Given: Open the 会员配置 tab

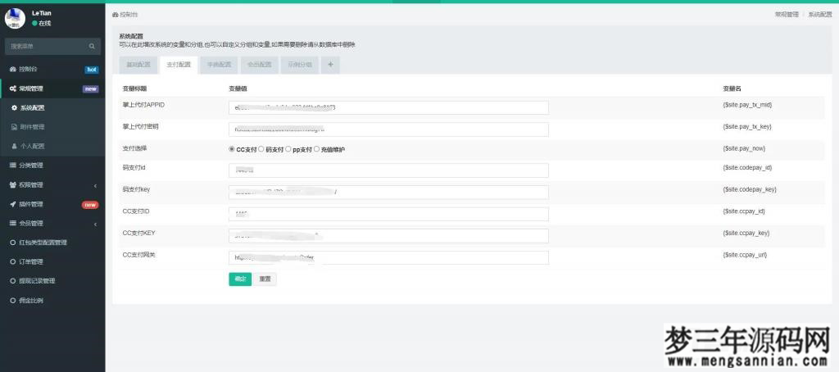Looking at the screenshot, I should click(x=259, y=64).
